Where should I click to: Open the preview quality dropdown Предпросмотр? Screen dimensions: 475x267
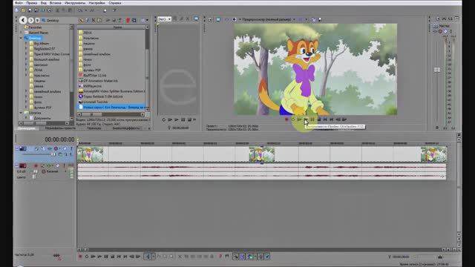coord(268,19)
